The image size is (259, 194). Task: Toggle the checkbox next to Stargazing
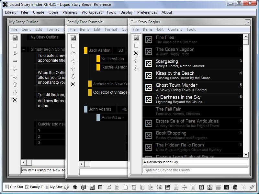149,64
